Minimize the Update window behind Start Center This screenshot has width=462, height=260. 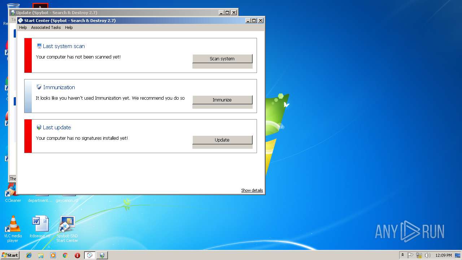221,13
